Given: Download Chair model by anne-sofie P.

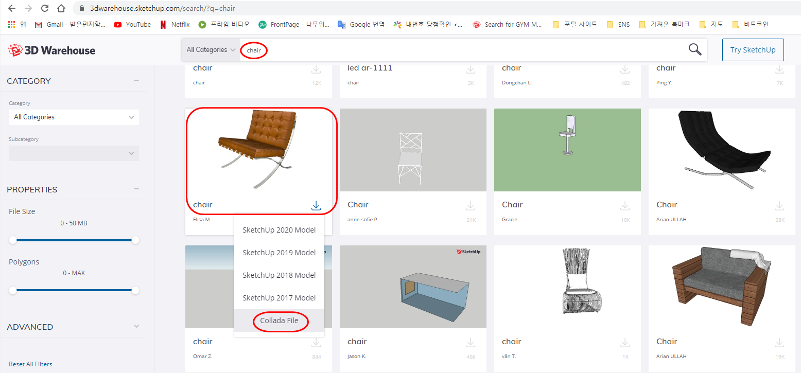Looking at the screenshot, I should (x=471, y=206).
